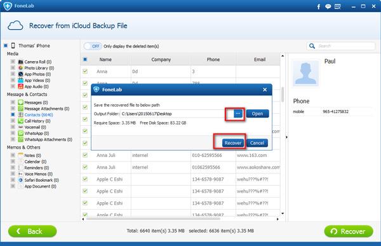Image resolution: width=381 pixels, height=246 pixels.
Task: Click the WhatsApp Attachments icon
Action: tap(21, 139)
